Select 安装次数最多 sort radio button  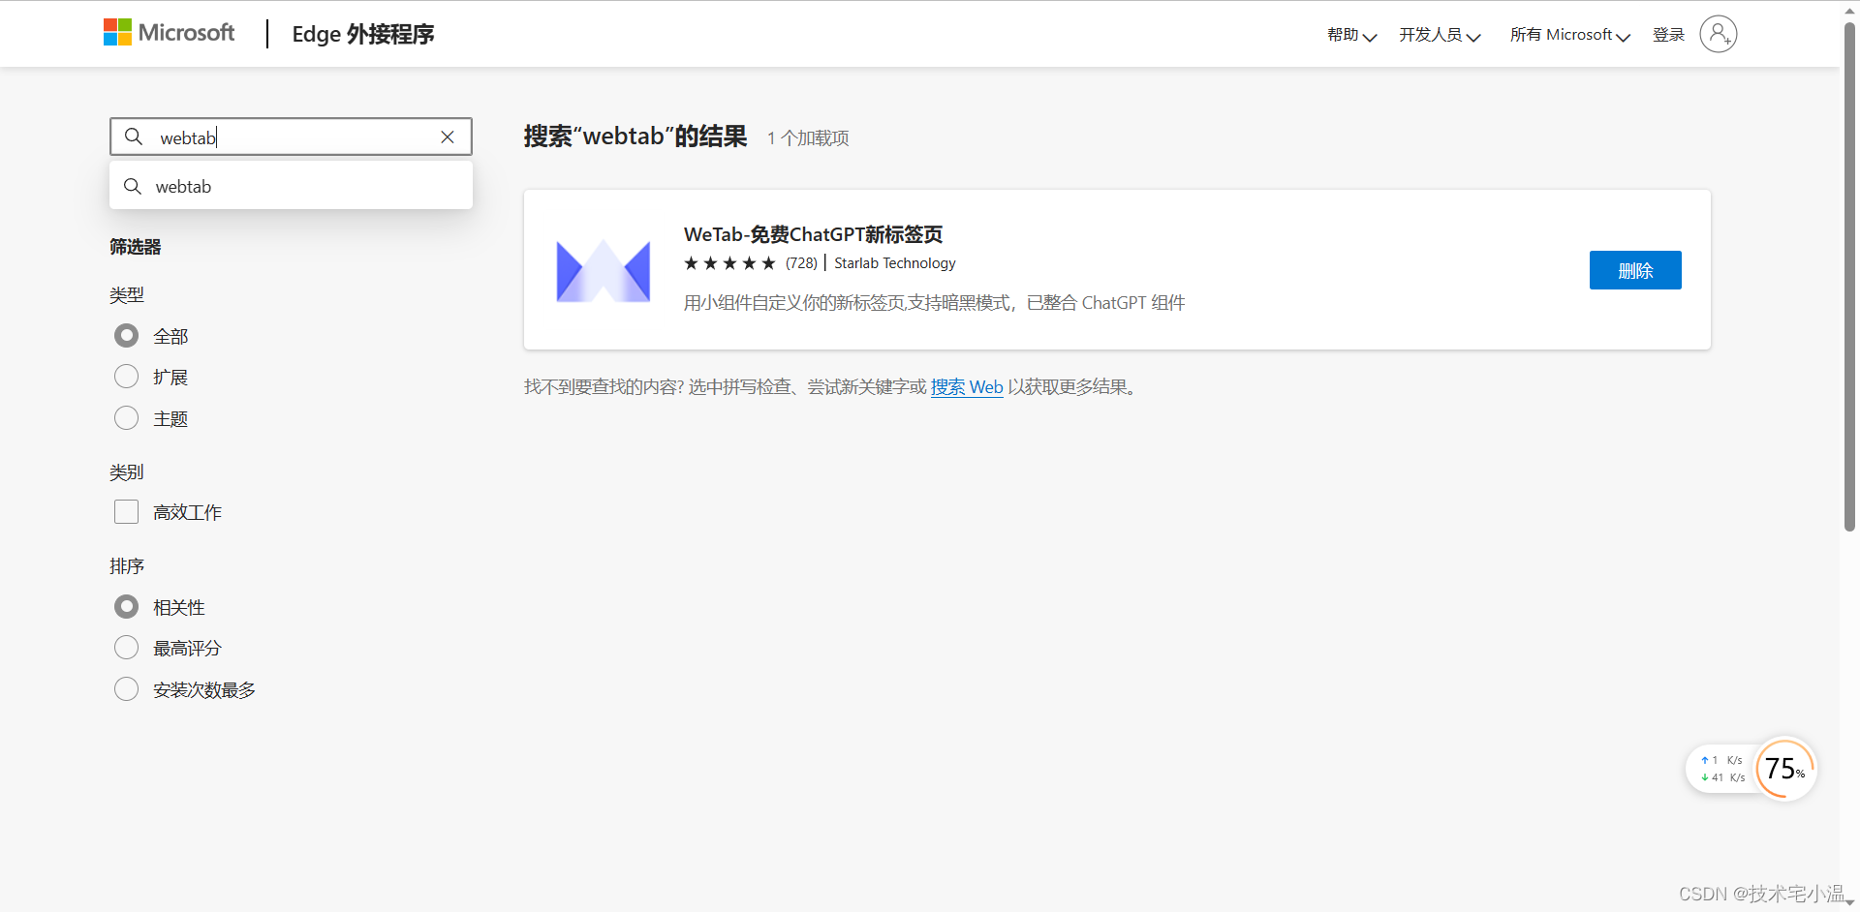click(126, 689)
